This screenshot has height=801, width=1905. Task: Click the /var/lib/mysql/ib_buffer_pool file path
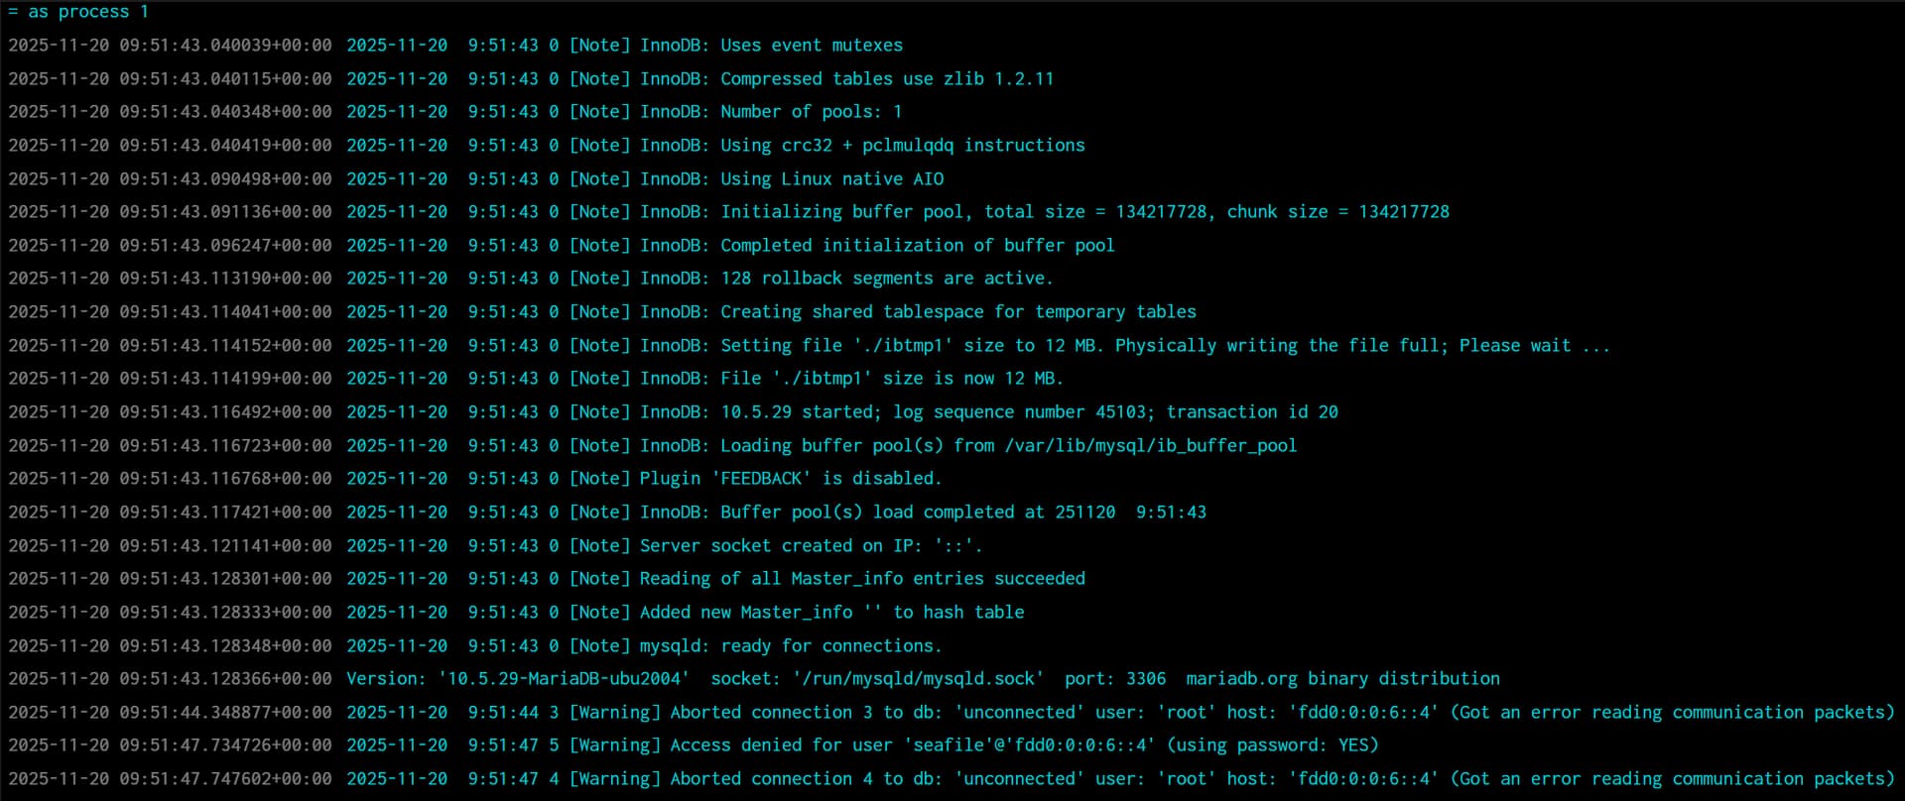coord(1150,446)
